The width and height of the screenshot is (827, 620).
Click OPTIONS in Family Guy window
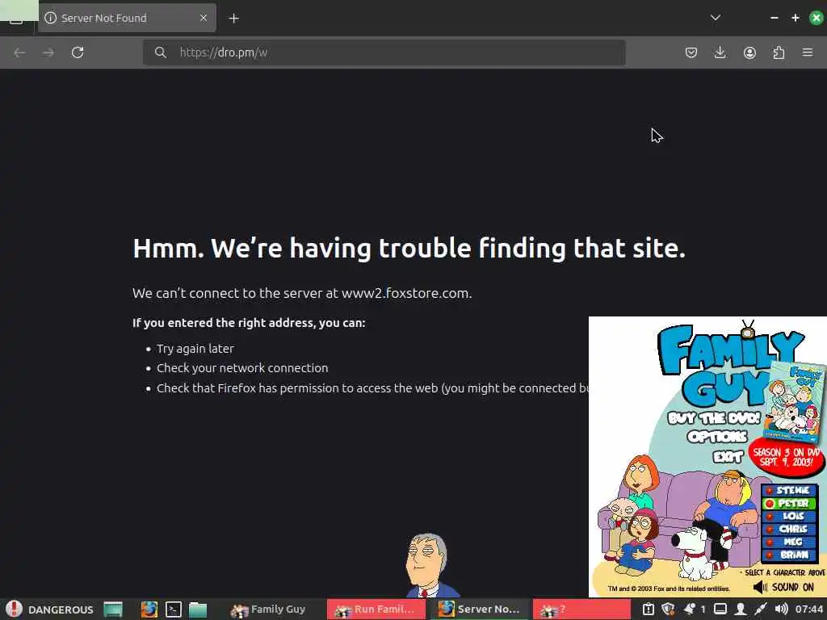point(717,437)
